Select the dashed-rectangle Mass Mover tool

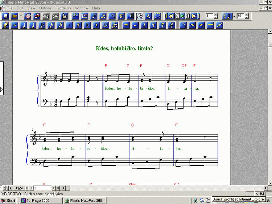pyautogui.click(x=157, y=16)
